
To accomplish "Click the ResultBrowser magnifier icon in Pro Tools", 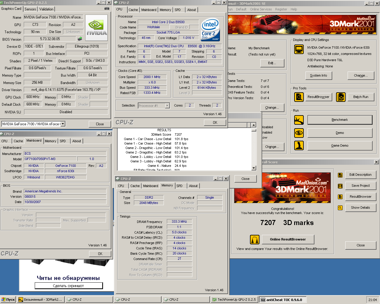I will click(299, 97).
